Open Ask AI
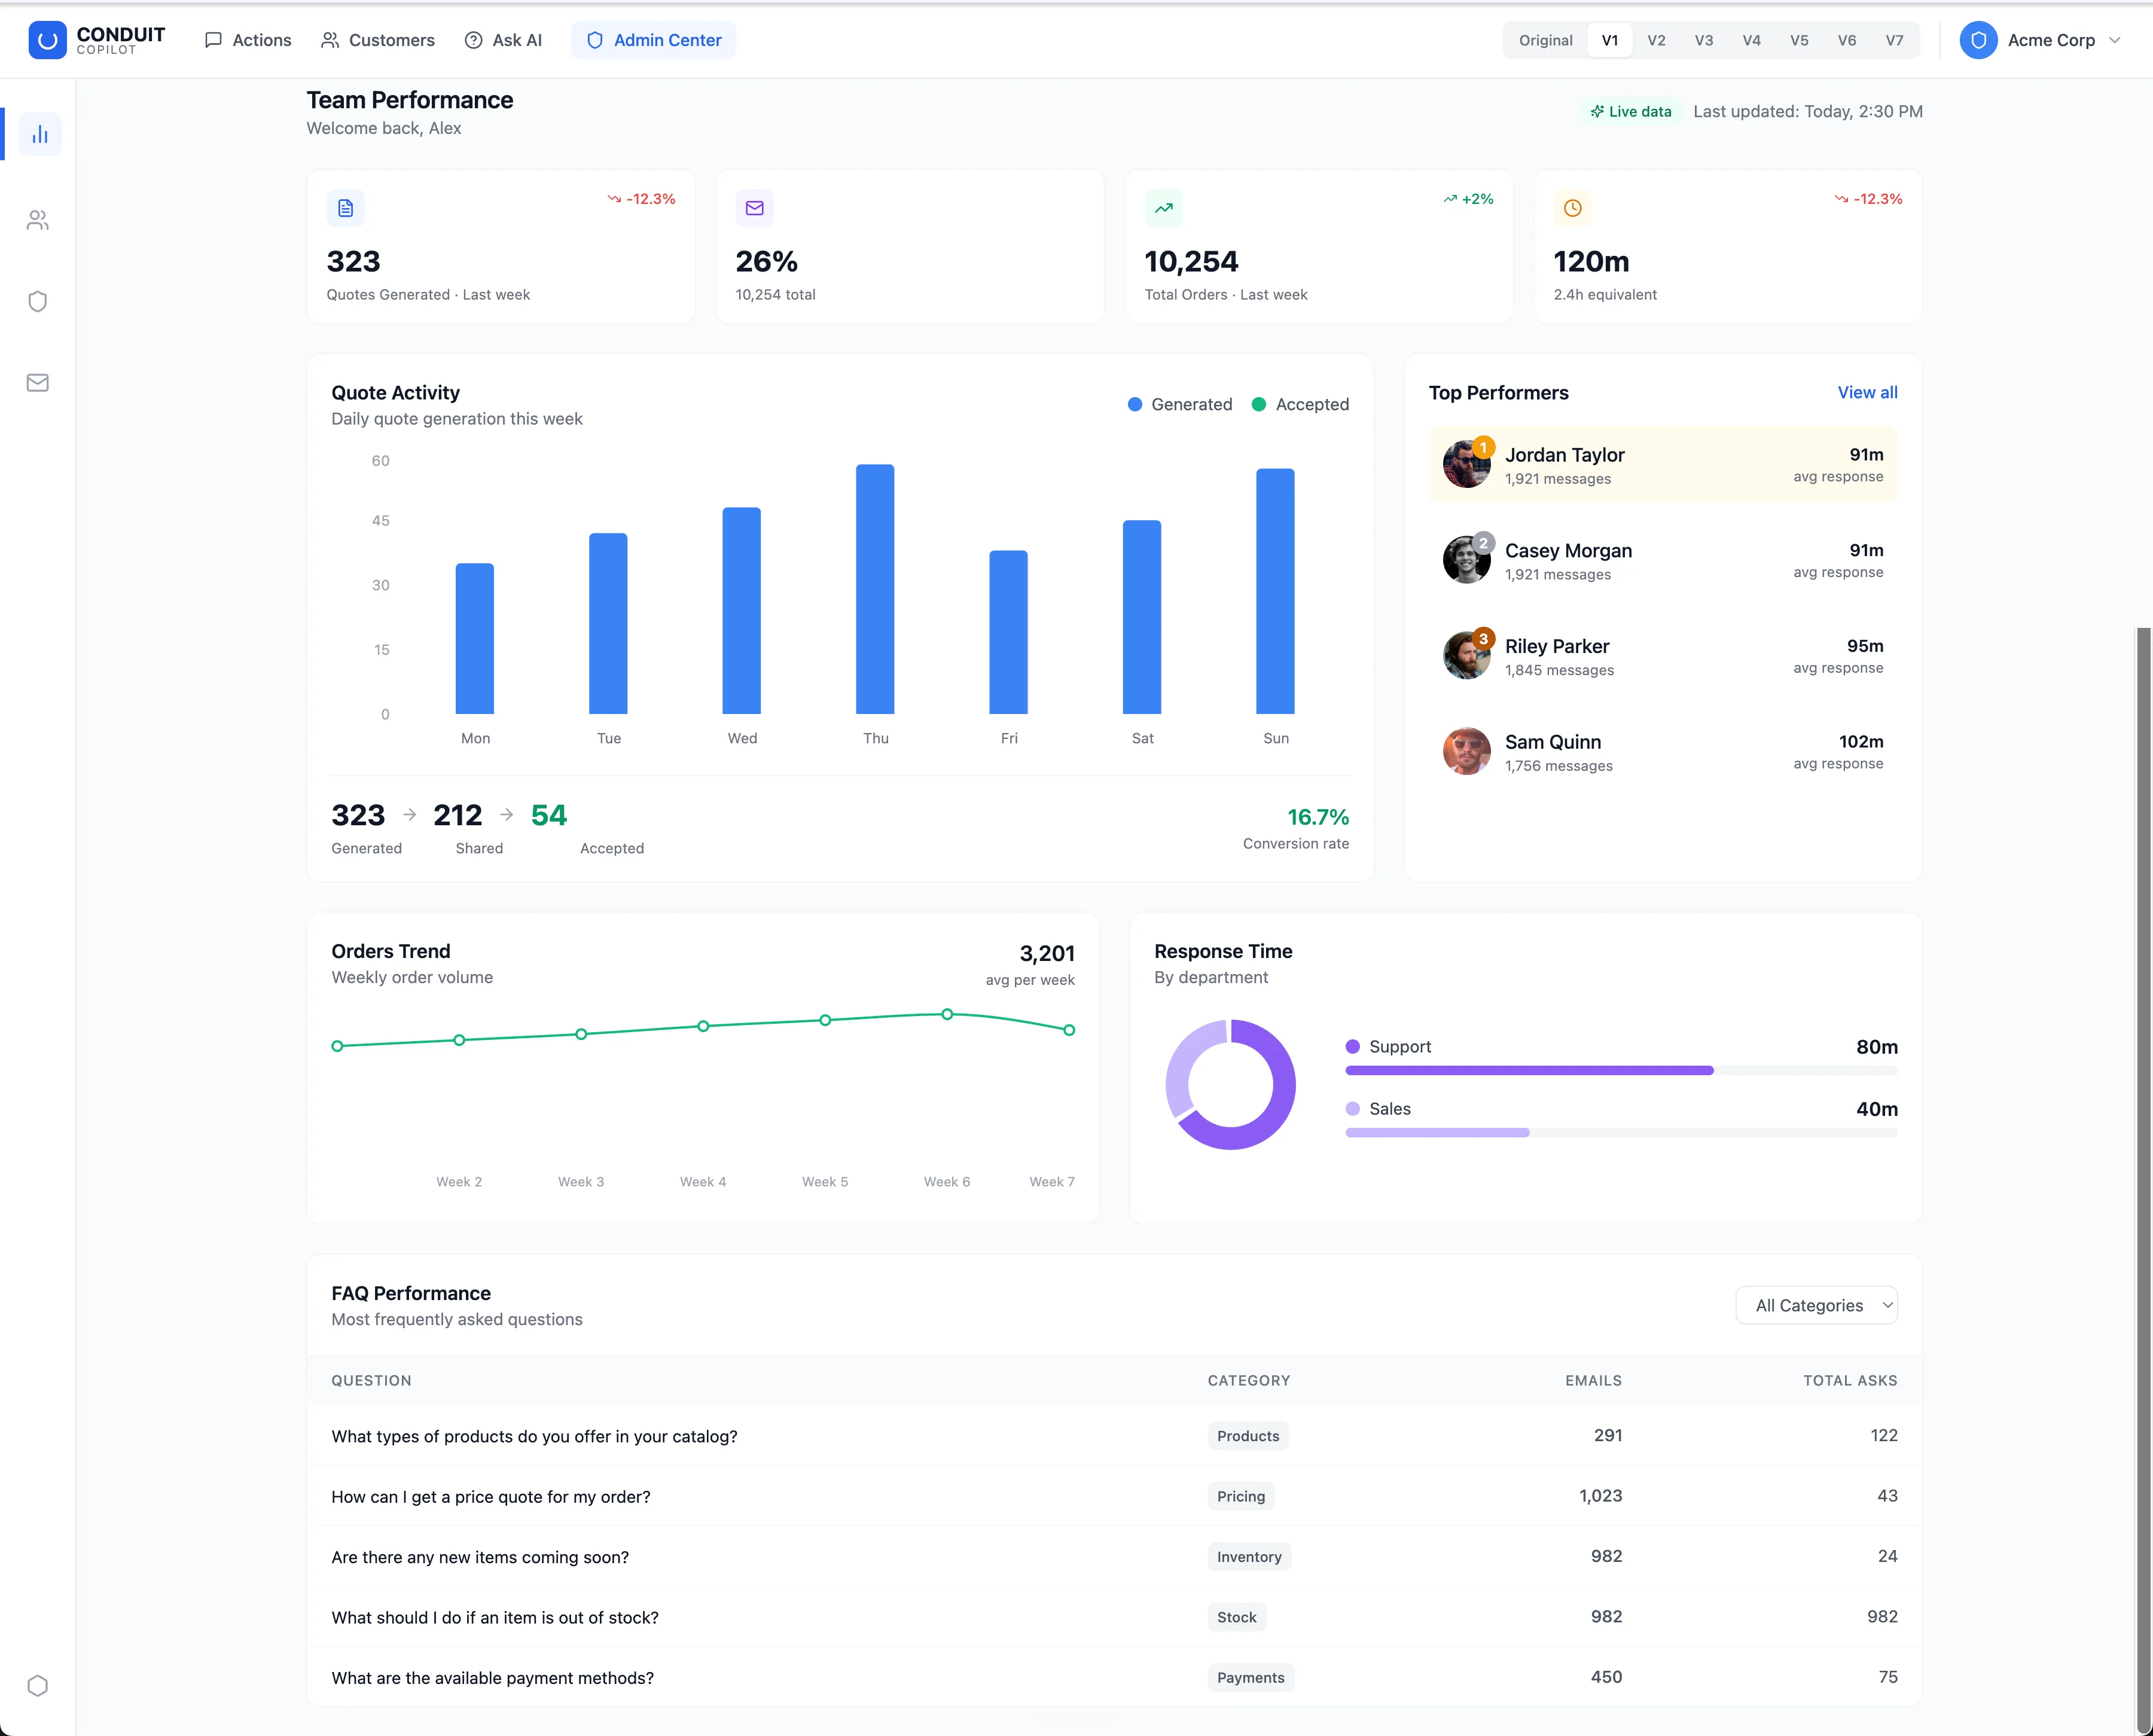 pos(504,40)
